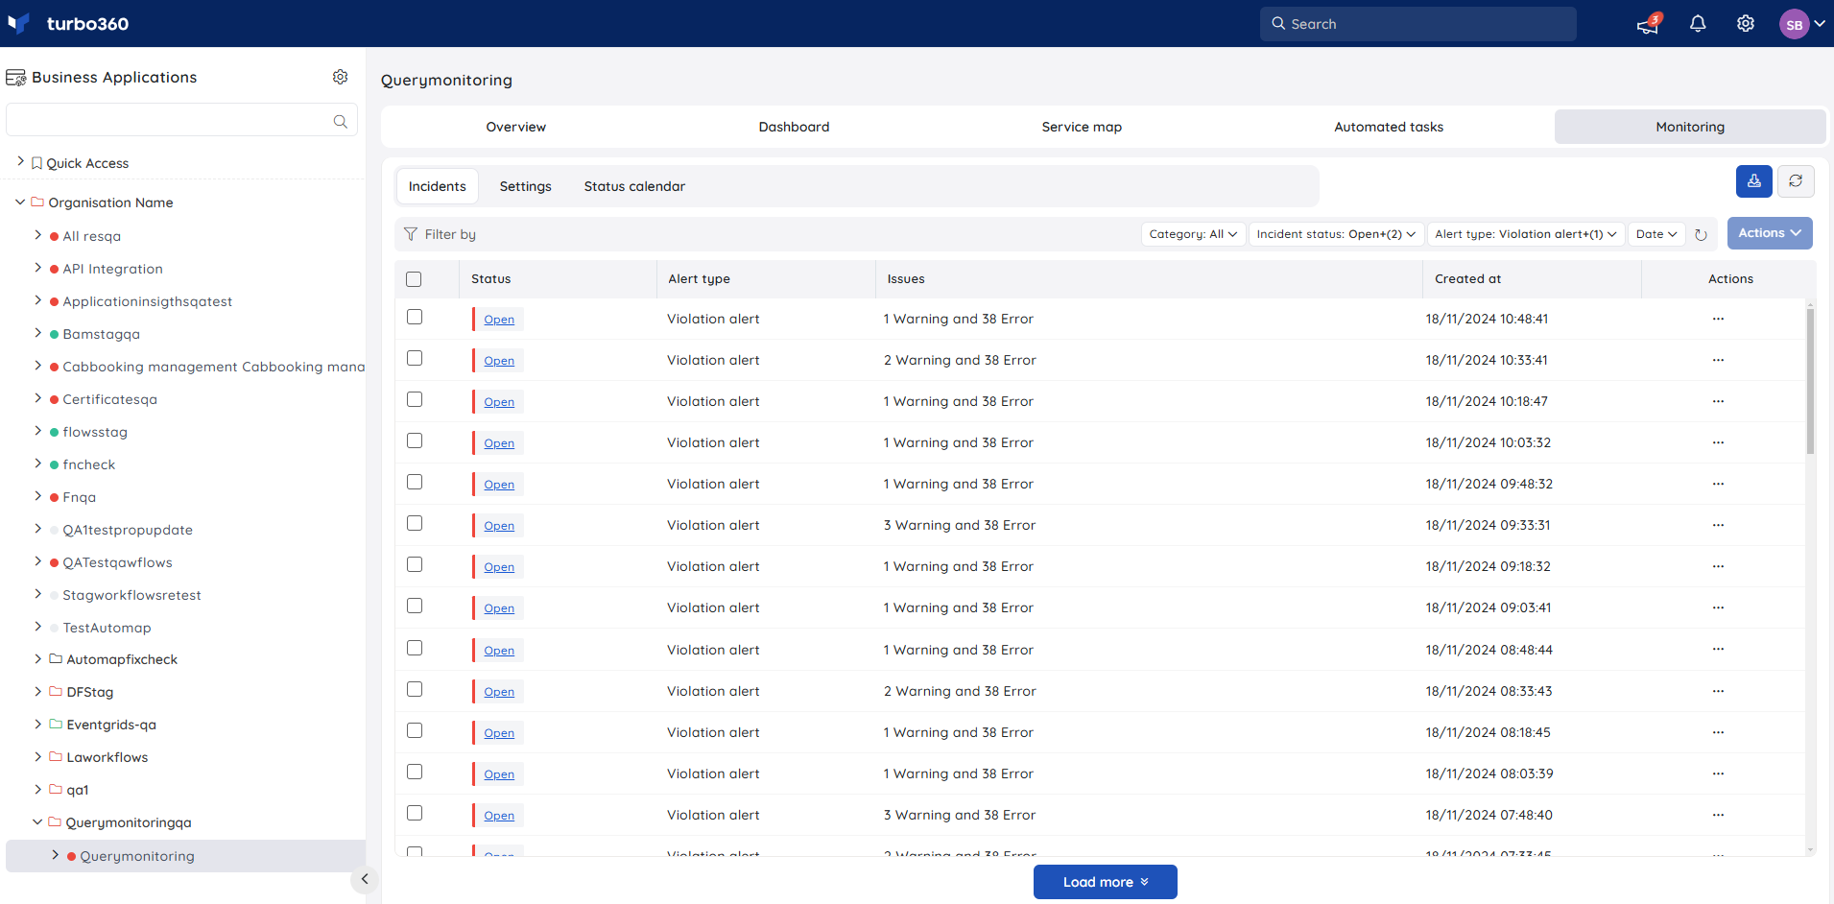Image resolution: width=1834 pixels, height=904 pixels.
Task: Open the Open link for 08:33:43 incident
Action: [499, 692]
